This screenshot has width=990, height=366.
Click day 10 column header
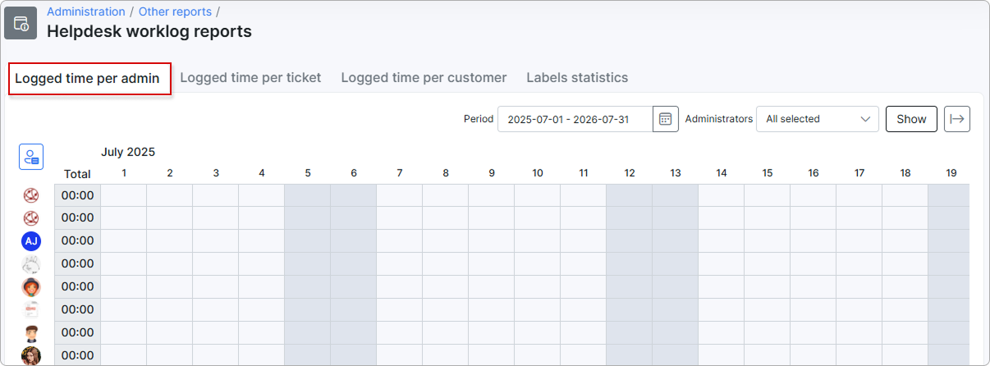(x=538, y=173)
